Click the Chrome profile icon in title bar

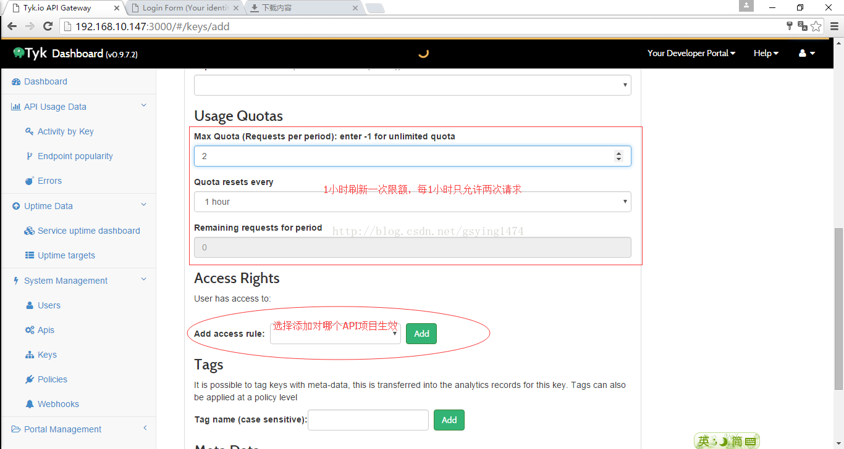[x=746, y=6]
